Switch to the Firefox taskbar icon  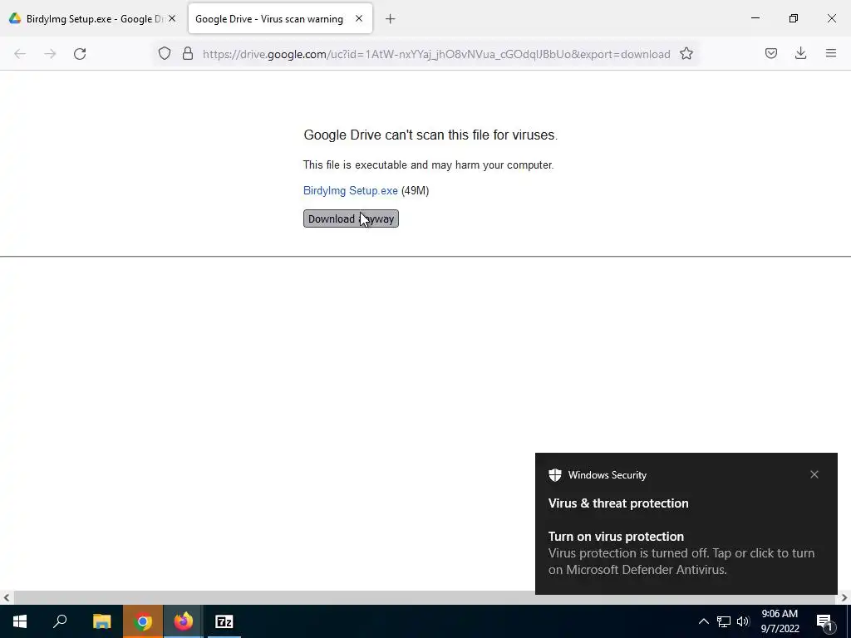click(184, 621)
